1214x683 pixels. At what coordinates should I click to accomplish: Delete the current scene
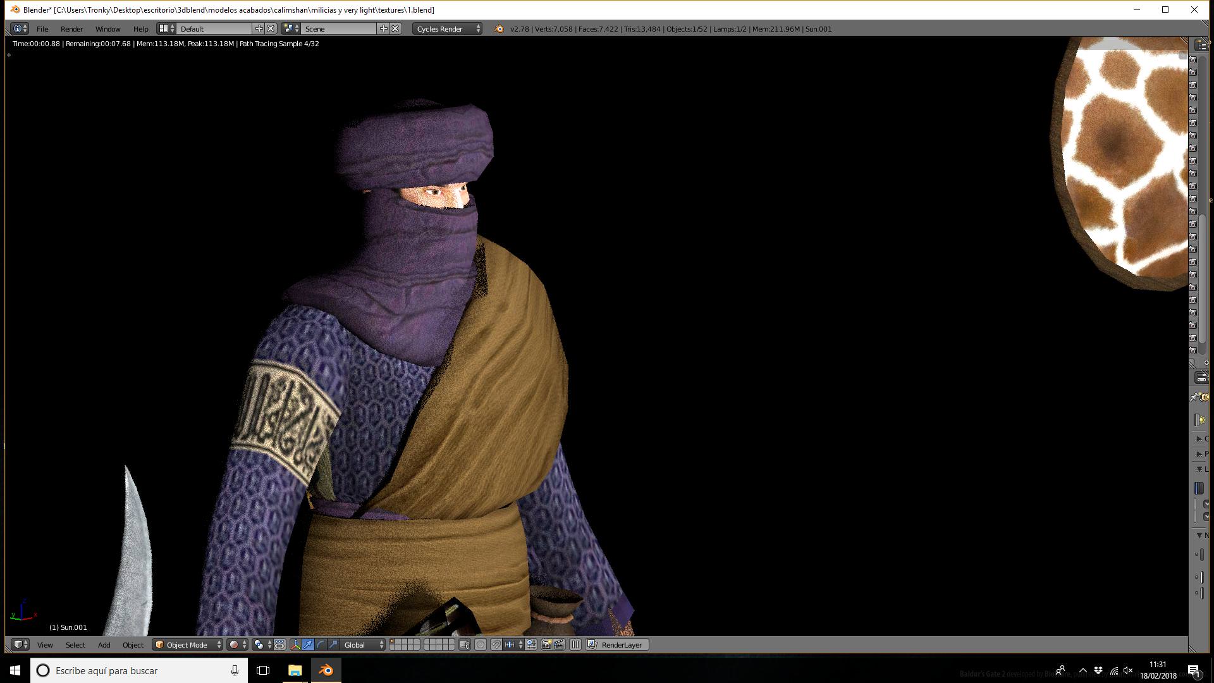(395, 28)
